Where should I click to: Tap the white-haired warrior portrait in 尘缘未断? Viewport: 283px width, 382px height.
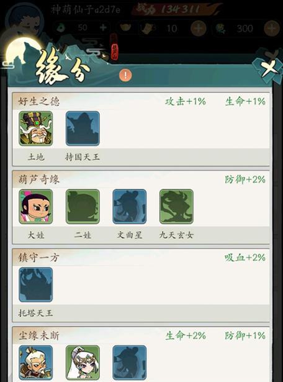point(36,363)
